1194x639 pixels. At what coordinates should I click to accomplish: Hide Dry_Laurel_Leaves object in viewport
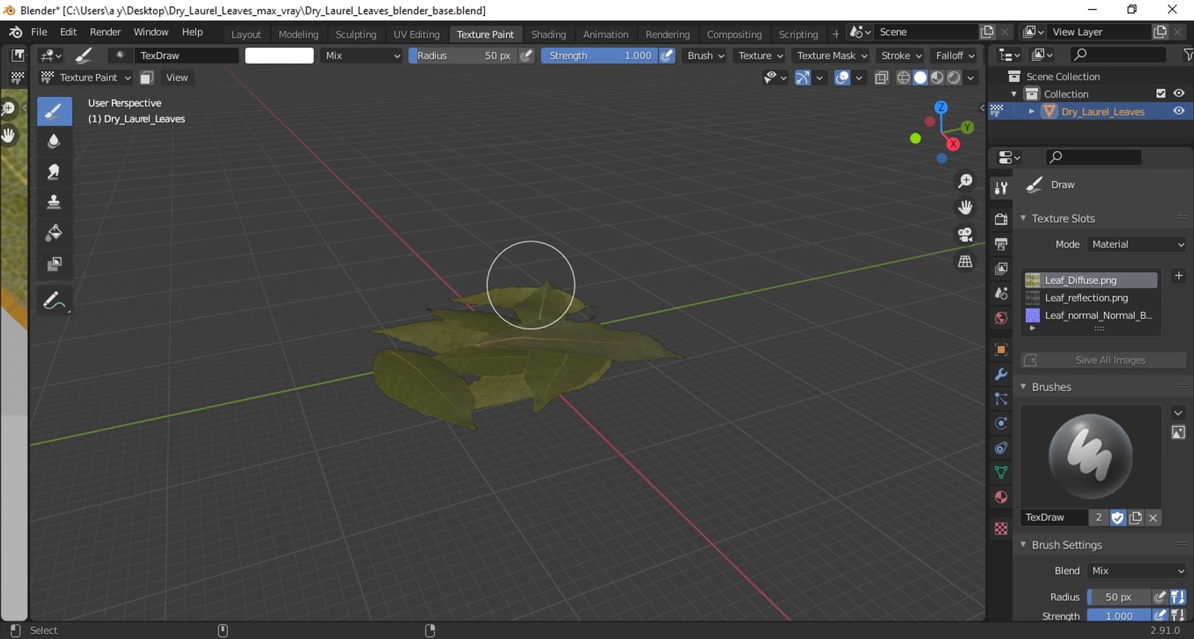(x=1178, y=111)
